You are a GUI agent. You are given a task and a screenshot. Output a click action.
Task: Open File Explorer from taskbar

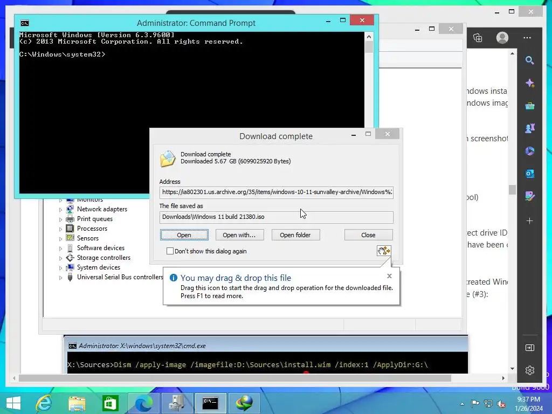coord(77,403)
